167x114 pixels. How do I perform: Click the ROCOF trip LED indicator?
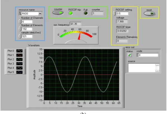coord(70,13)
